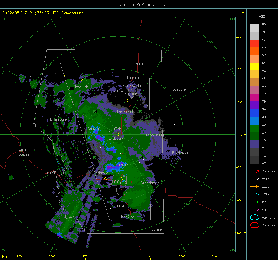
Task: Click the green 22JP arrow icon
Action: click(x=255, y=202)
